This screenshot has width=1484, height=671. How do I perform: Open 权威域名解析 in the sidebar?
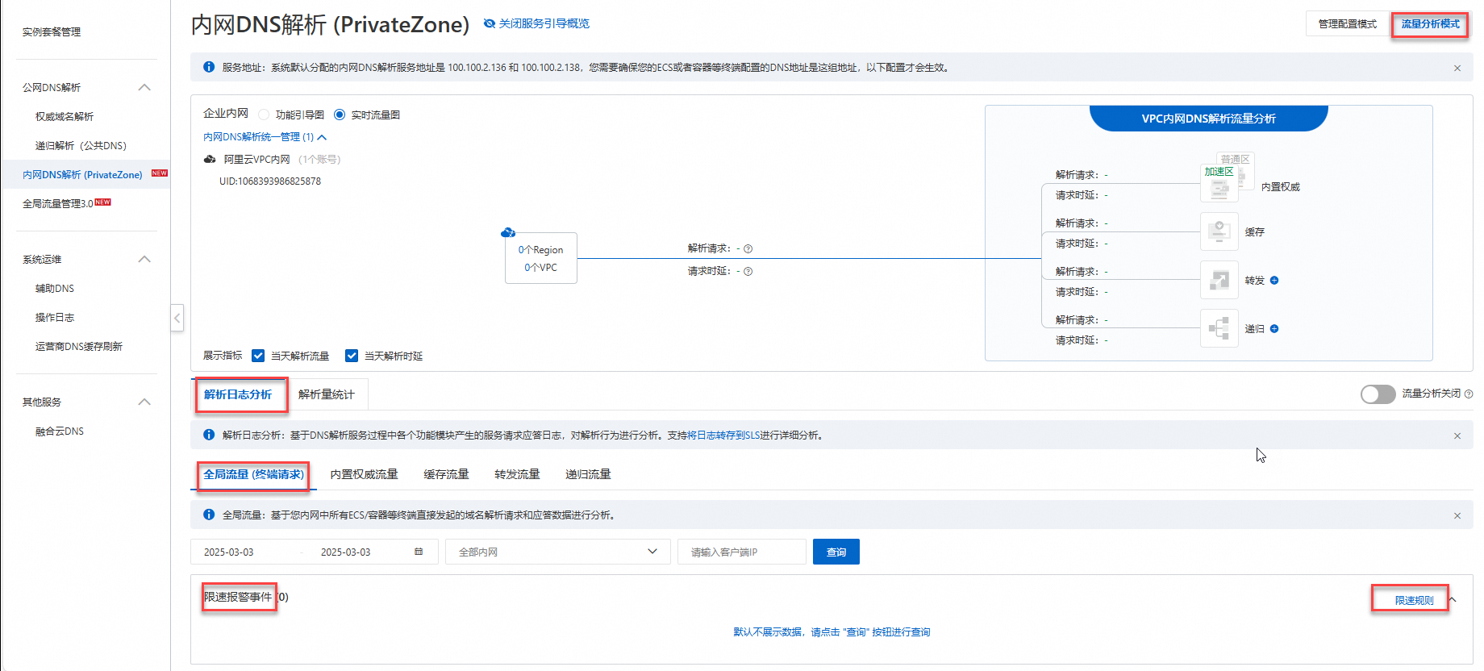click(65, 117)
